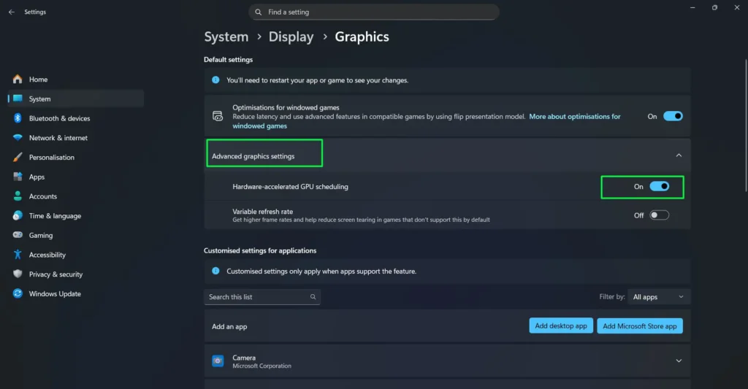Expand the Camera app row chevron

pyautogui.click(x=679, y=361)
